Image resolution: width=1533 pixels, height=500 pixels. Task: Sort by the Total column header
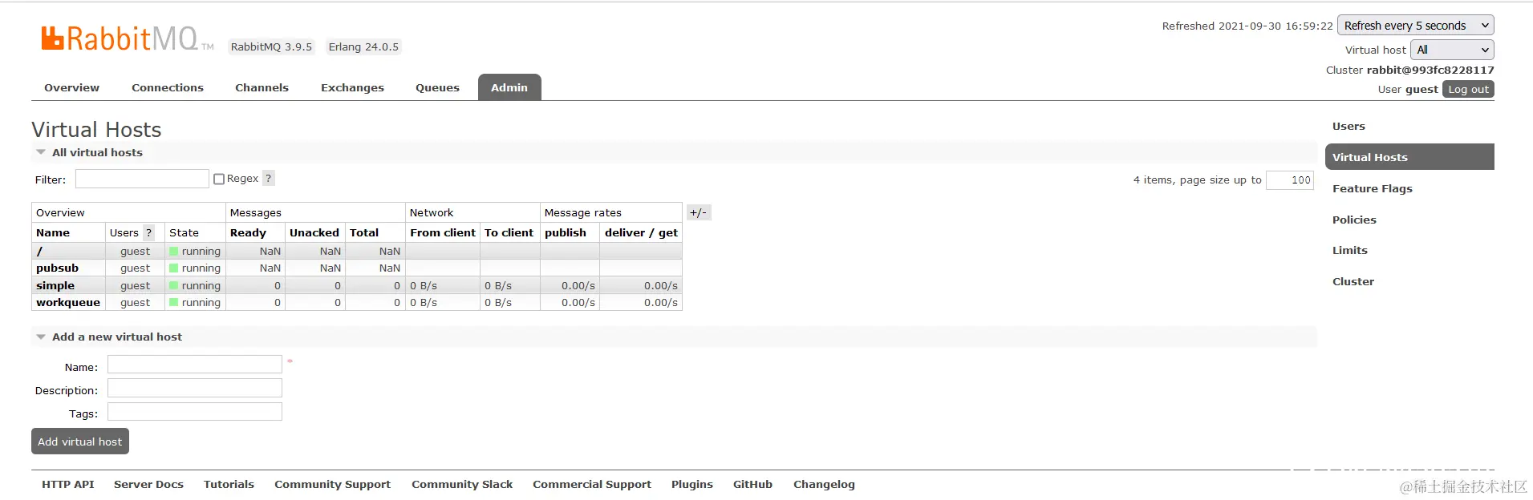(x=364, y=232)
